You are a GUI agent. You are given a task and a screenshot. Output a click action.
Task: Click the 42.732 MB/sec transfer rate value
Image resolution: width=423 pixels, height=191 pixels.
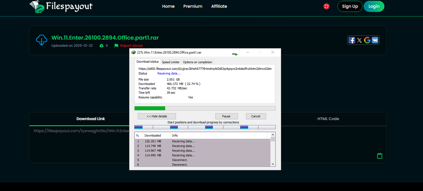coord(177,88)
